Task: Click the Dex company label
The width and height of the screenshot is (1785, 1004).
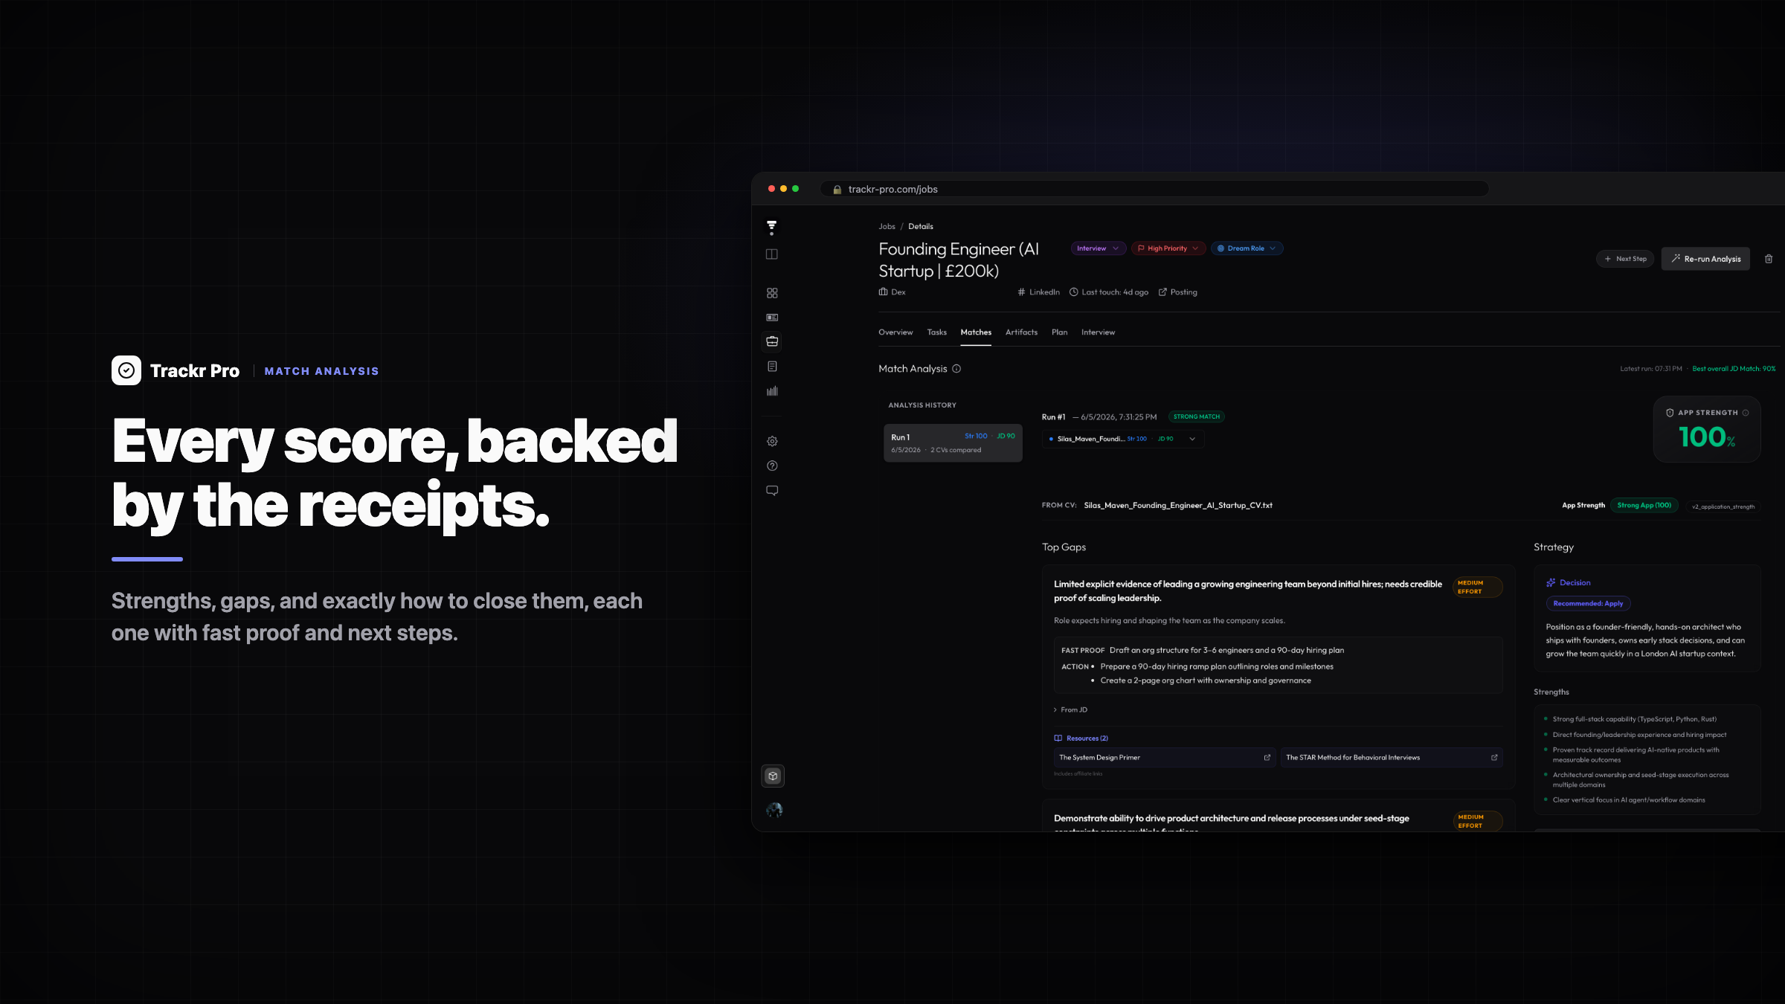Action: click(892, 292)
